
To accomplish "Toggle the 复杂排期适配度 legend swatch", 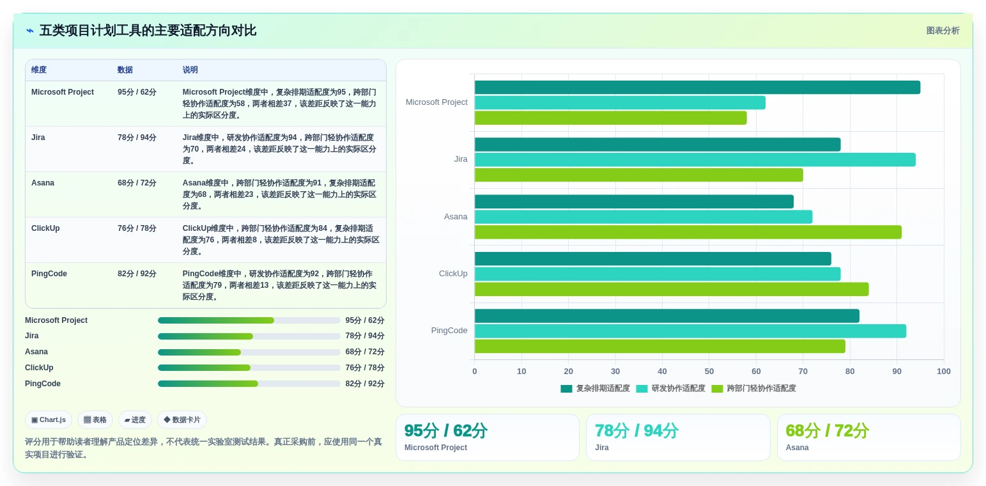I will (566, 389).
